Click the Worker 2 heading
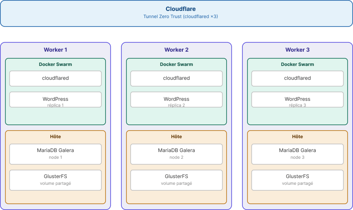The width and height of the screenshot is (353, 210). click(x=176, y=50)
